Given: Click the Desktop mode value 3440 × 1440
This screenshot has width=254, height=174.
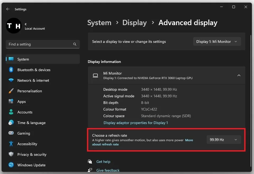Looking at the screenshot, I should pos(159,89).
